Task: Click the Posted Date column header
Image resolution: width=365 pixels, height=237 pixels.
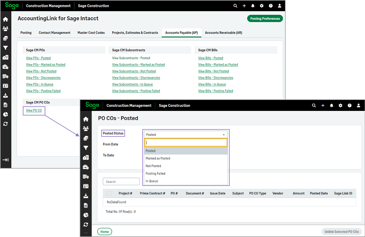Action: [x=319, y=193]
